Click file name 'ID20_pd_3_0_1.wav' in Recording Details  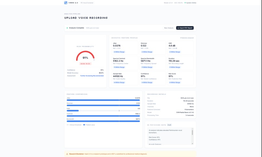(187, 98)
